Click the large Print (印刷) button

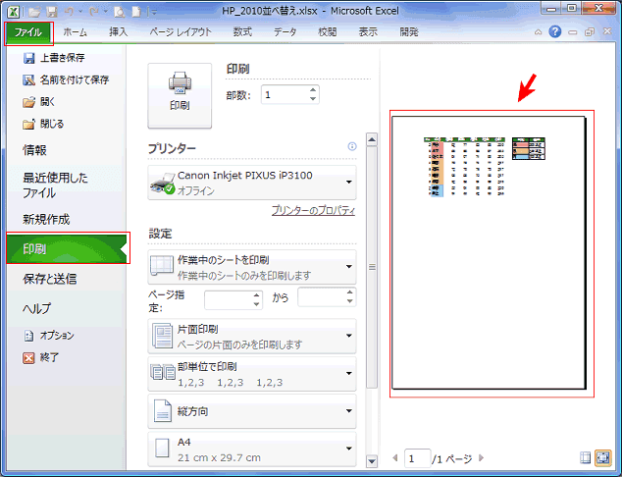(x=179, y=95)
